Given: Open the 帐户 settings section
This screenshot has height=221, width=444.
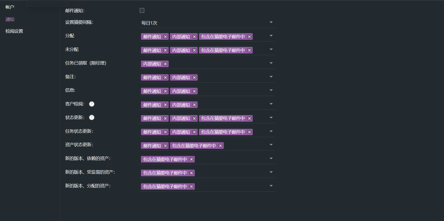Looking at the screenshot, I should (10, 7).
